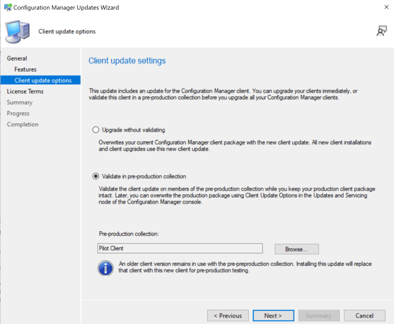This screenshot has width=394, height=324.
Task: Click the computer monitor wizard icon
Action: coord(17,32)
